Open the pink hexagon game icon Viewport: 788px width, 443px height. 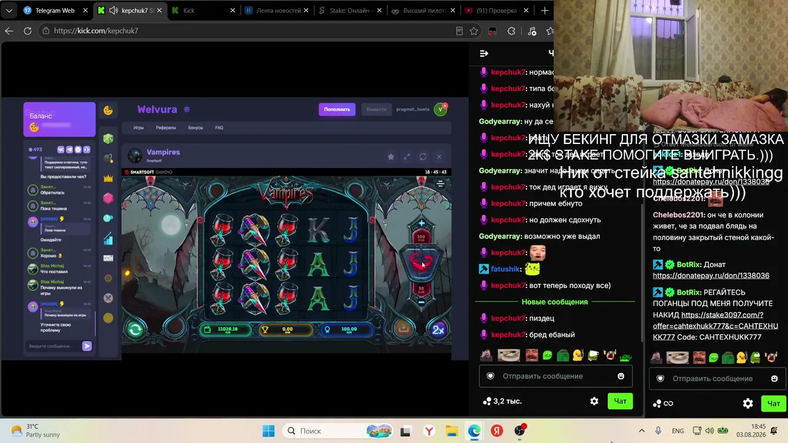[108, 198]
